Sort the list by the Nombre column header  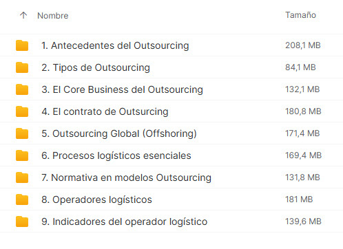[53, 16]
